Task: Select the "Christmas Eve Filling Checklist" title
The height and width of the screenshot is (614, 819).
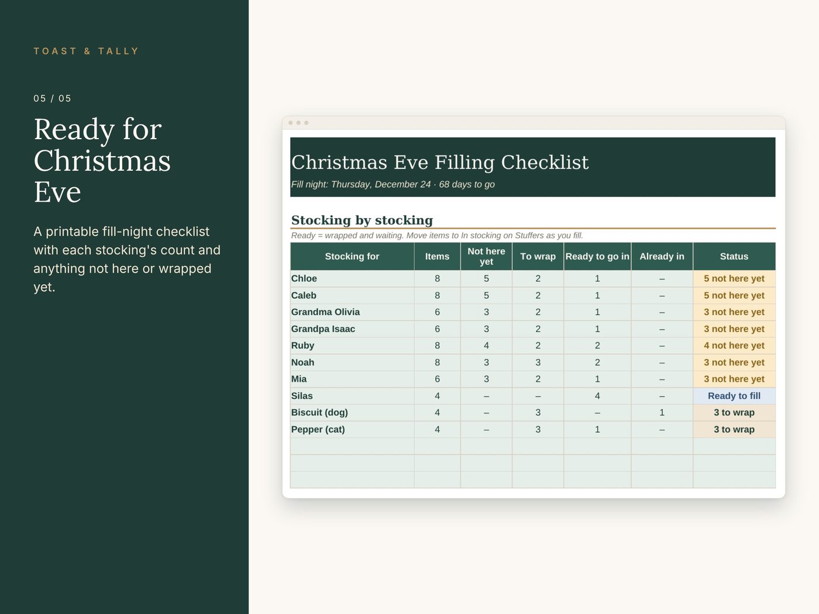Action: [x=440, y=162]
